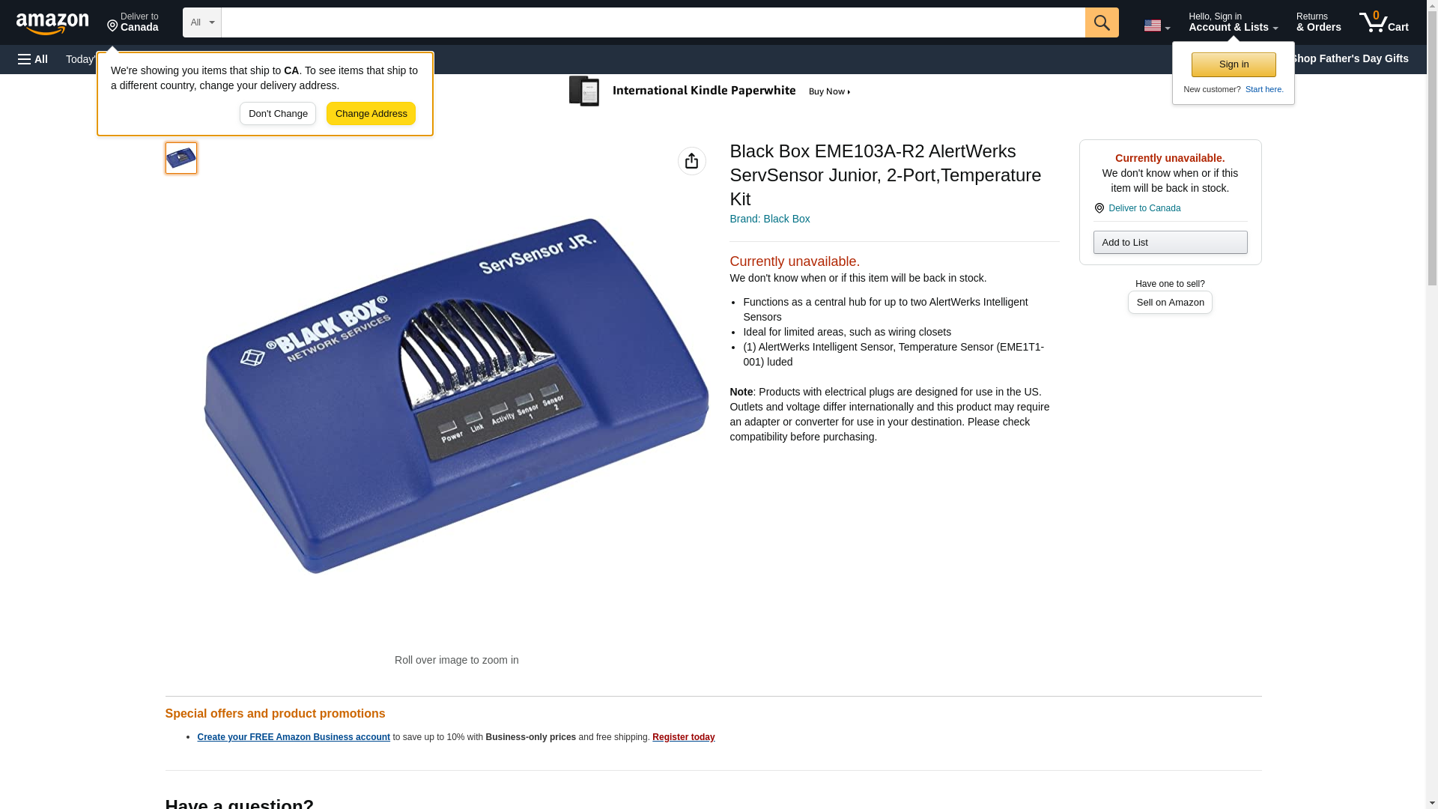Screen dimensions: 1438x809
Task: Open Shop Father's Day Gifts
Action: click(x=1349, y=58)
